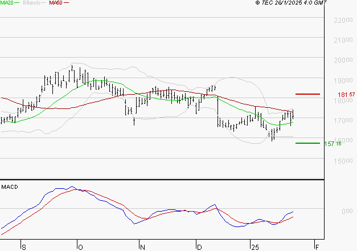Image resolution: width=357 pixels, height=251 pixels.
Task: Click the MA50 legend label
Action: click(56, 3)
